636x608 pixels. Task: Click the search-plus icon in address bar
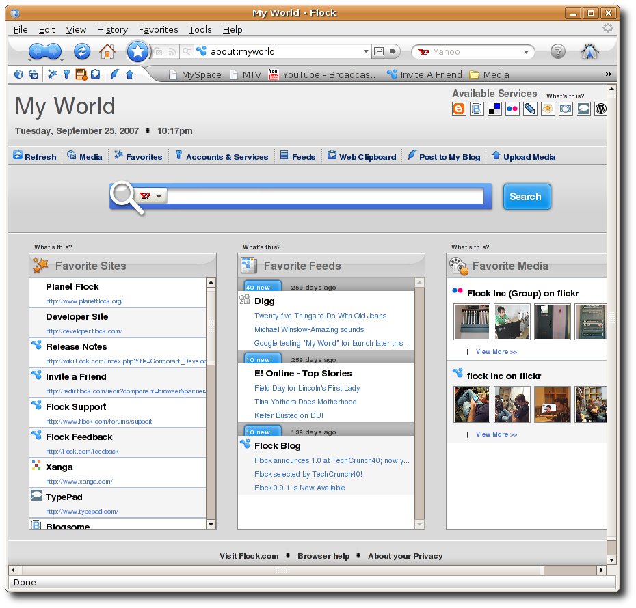[186, 51]
